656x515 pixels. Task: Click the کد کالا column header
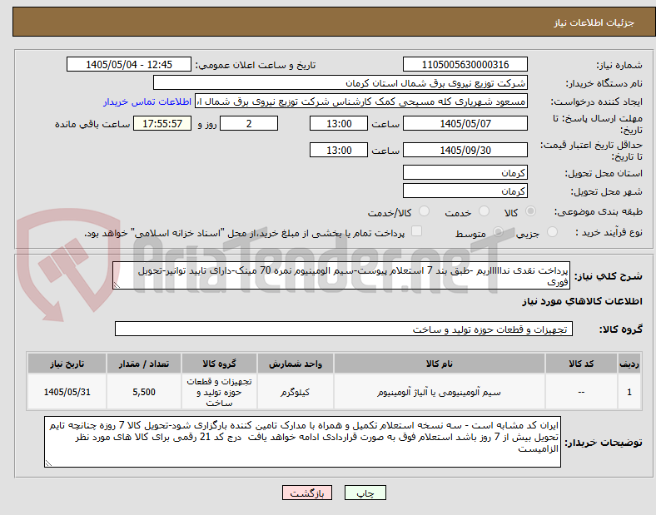(581, 364)
